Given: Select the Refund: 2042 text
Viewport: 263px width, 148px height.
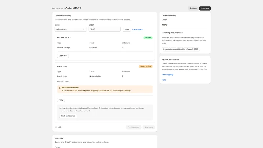Looking at the screenshot, I should [63, 82].
